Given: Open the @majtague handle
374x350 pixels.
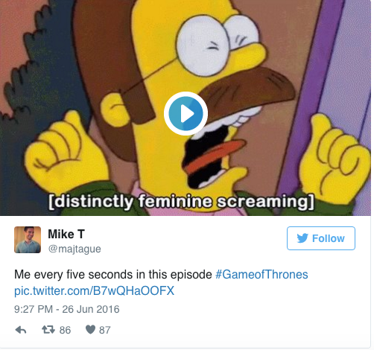Looking at the screenshot, I should pyautogui.click(x=75, y=249).
